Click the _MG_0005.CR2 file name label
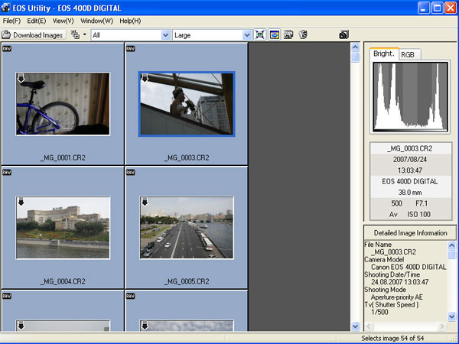 [x=187, y=281]
